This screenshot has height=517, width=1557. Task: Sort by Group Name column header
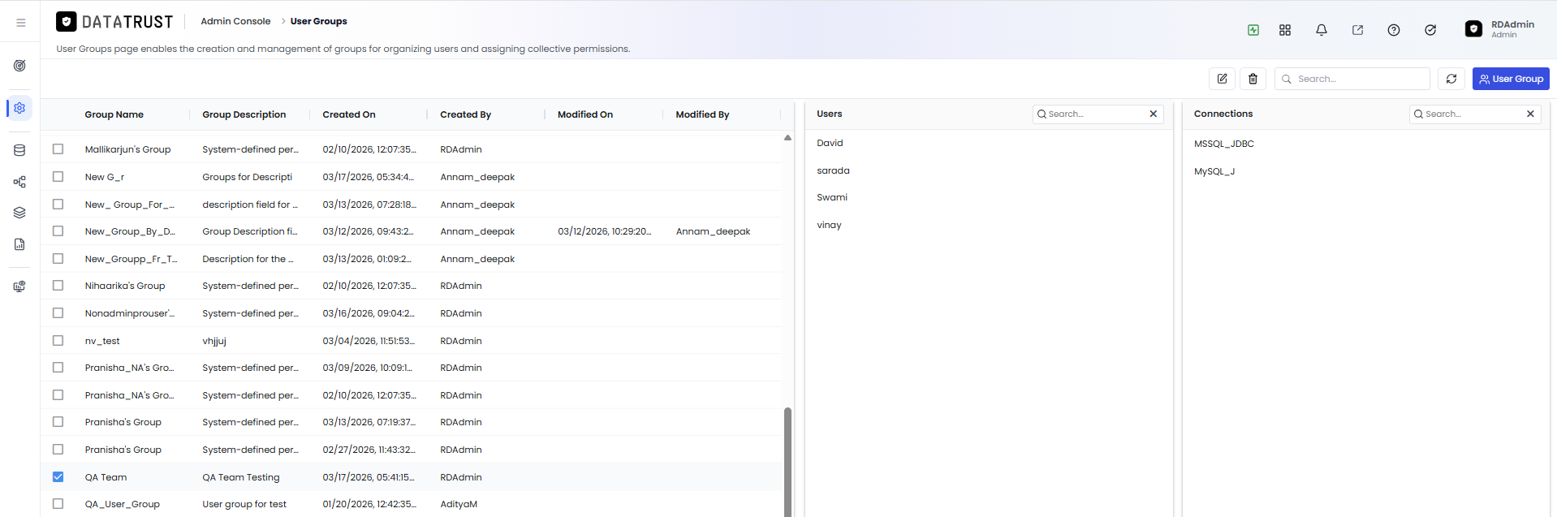[x=114, y=114]
